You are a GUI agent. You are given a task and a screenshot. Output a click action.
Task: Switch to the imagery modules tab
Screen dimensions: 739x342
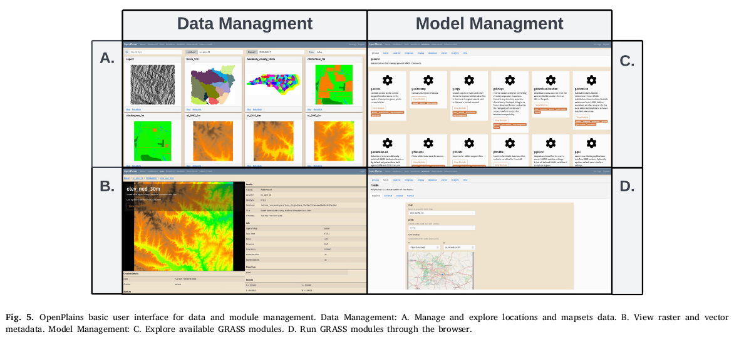pos(454,53)
